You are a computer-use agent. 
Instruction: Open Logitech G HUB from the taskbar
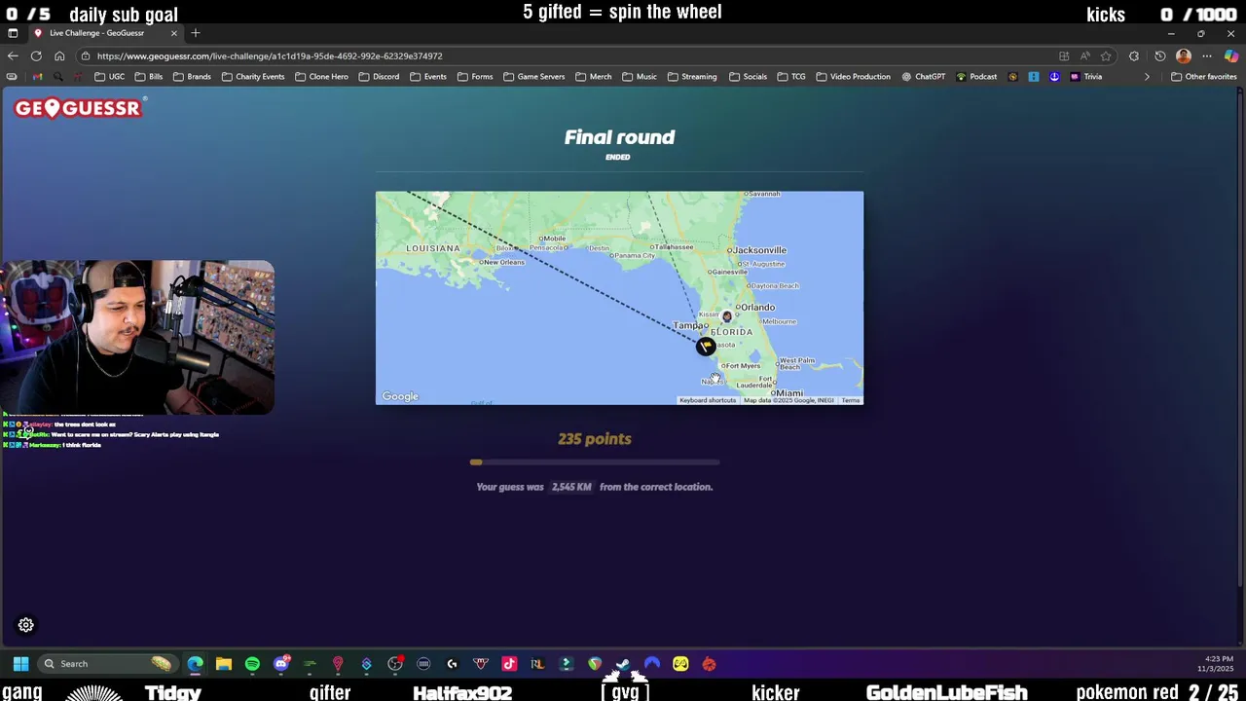[x=452, y=664]
